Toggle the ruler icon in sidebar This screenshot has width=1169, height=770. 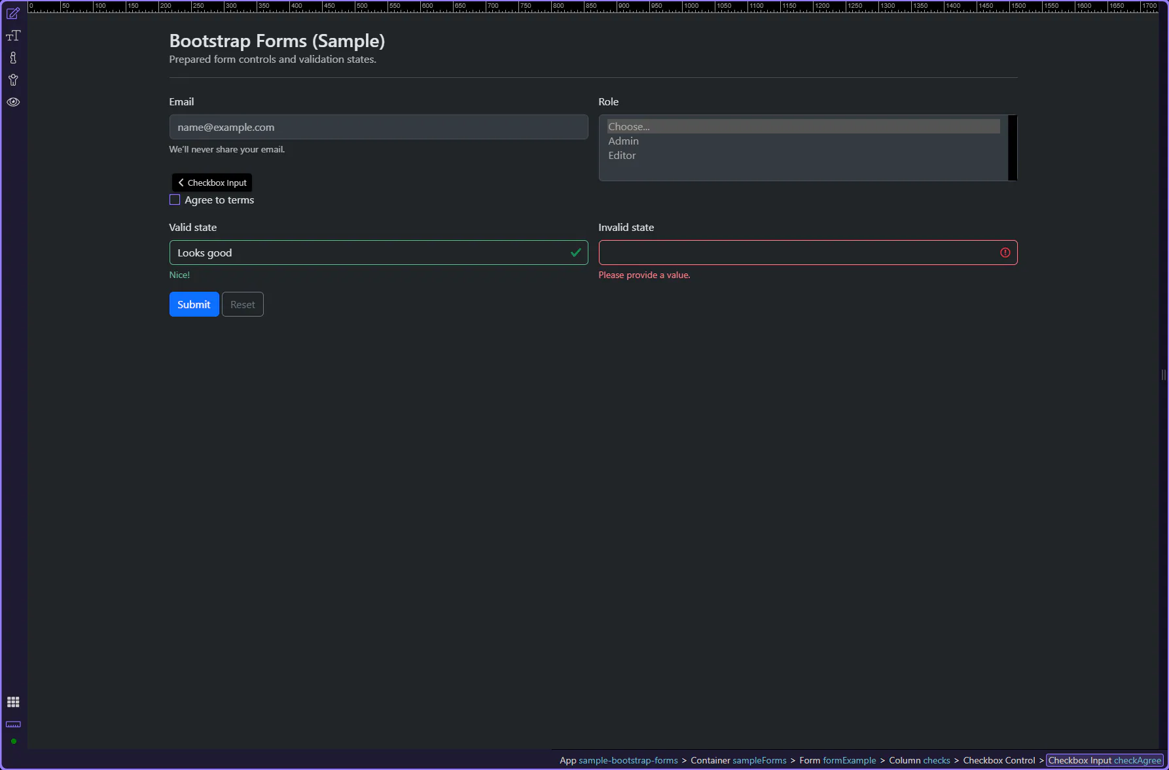13,724
